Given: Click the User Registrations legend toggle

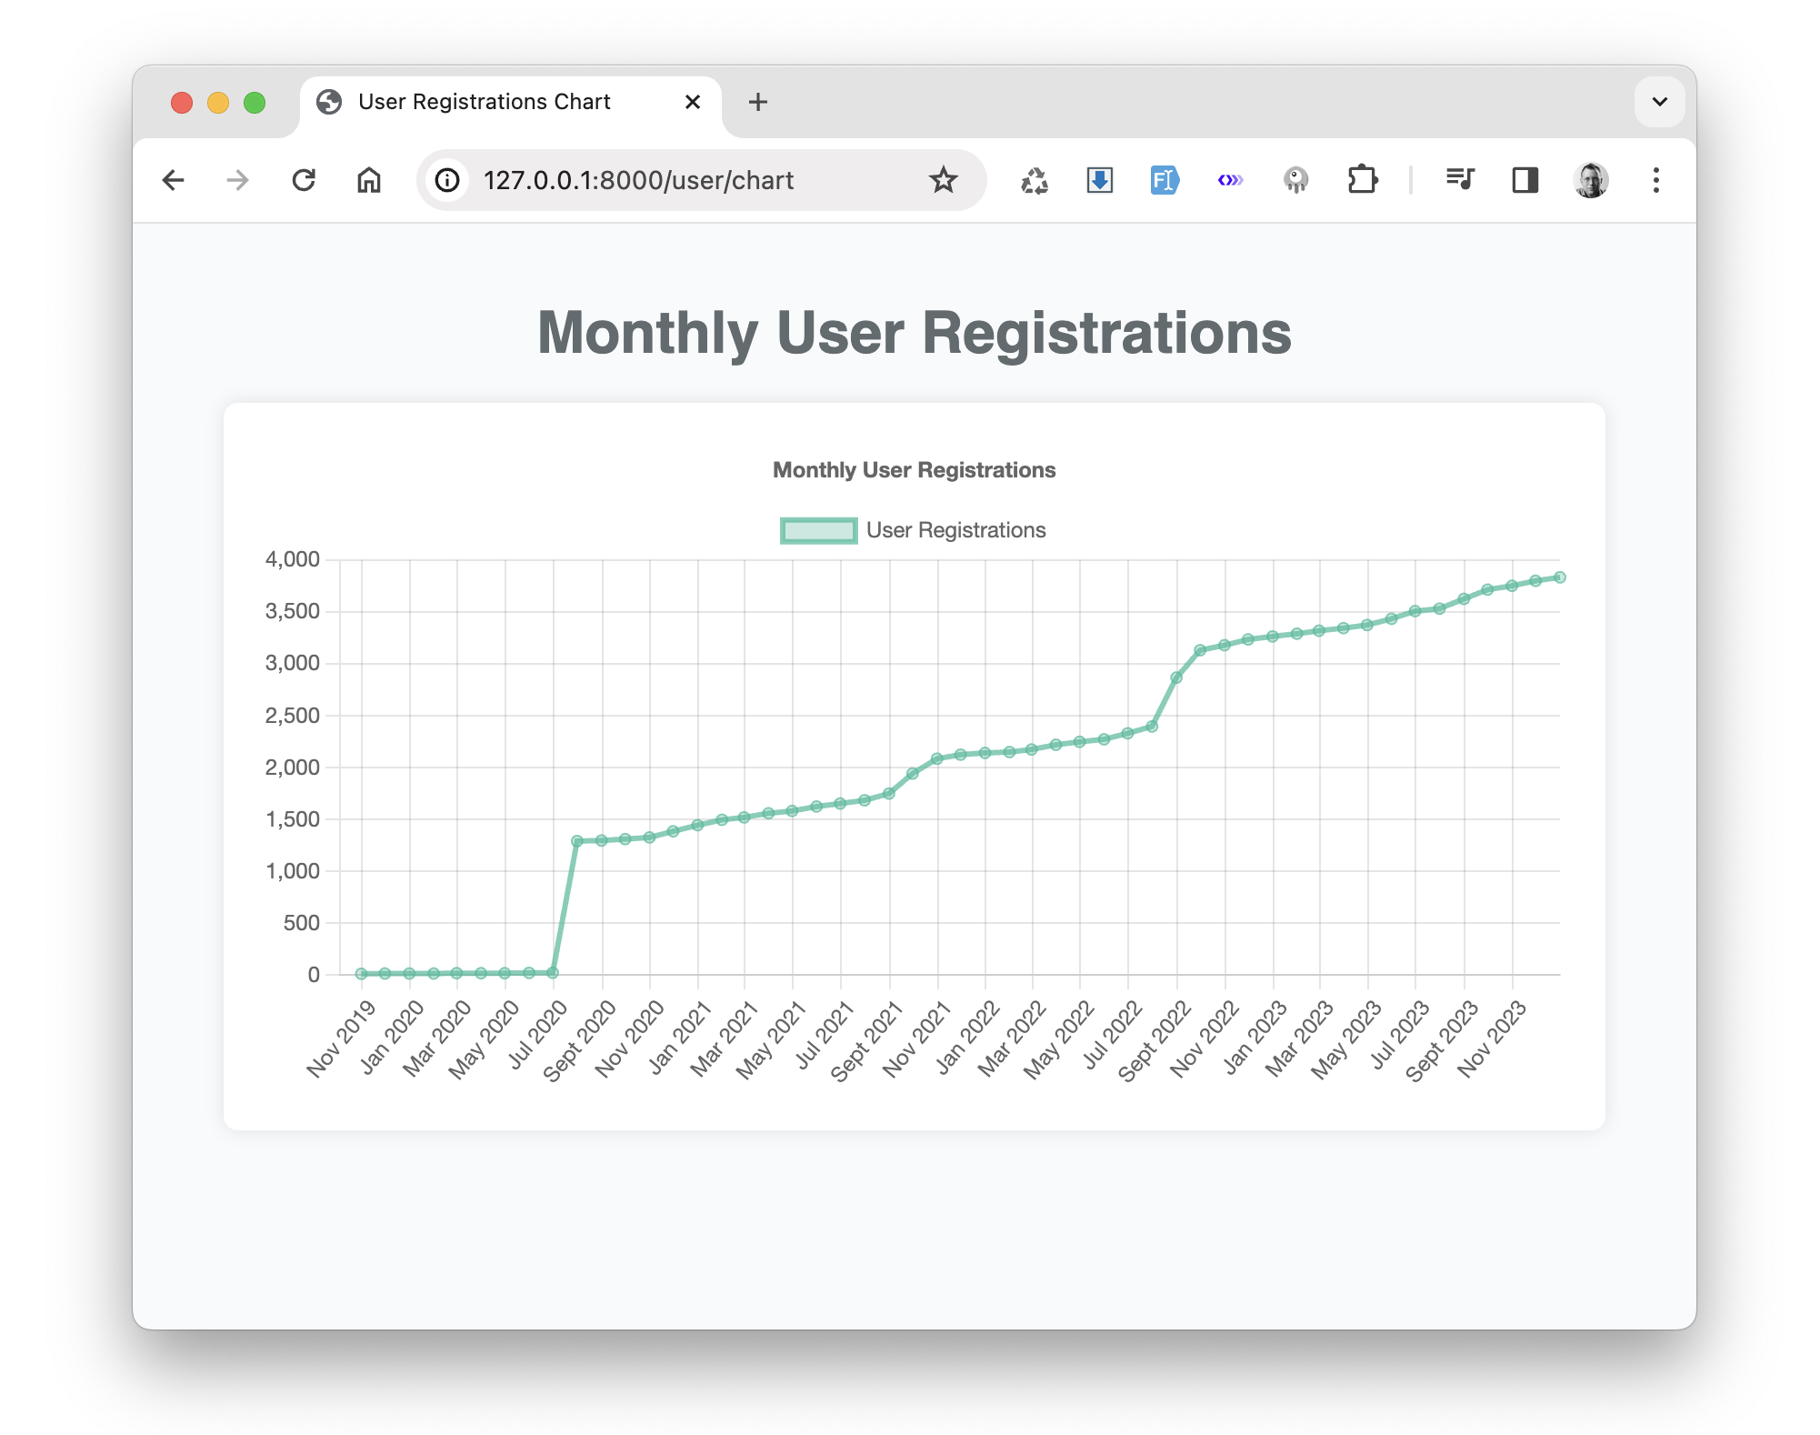Looking at the screenshot, I should pos(915,529).
